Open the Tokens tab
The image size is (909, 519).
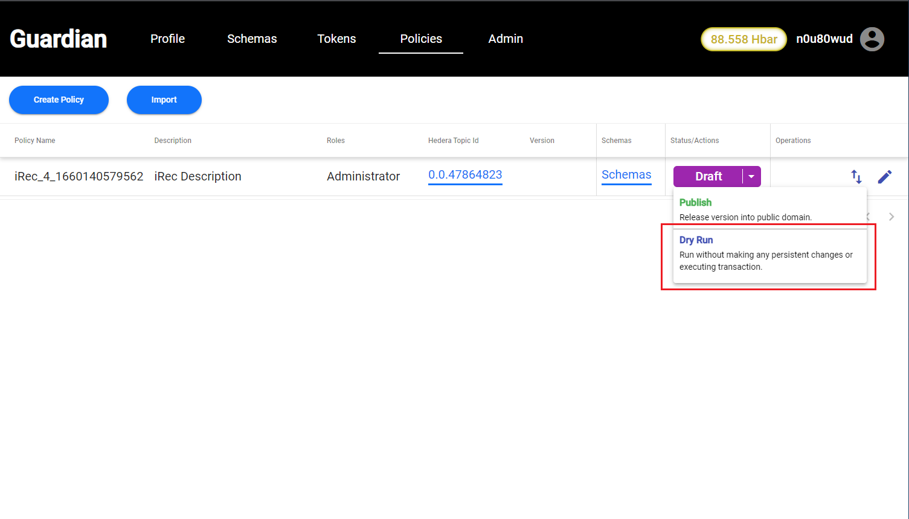pos(336,39)
